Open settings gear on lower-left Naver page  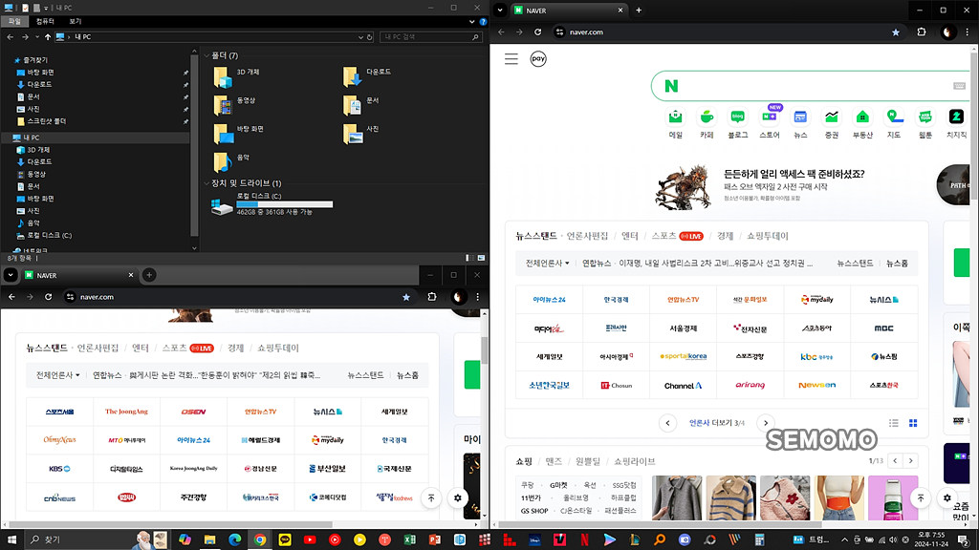[x=458, y=497]
